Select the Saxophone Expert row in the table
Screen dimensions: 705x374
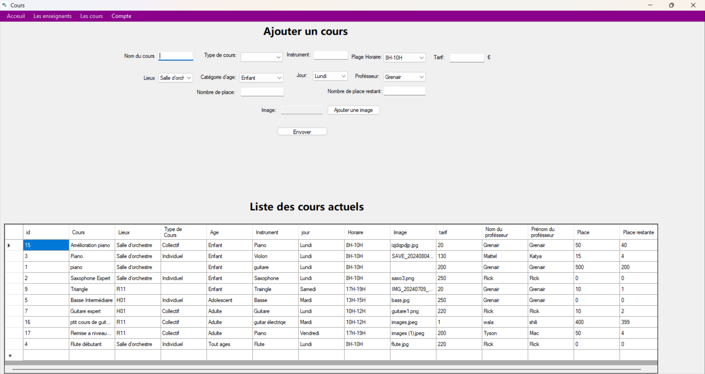click(90, 278)
